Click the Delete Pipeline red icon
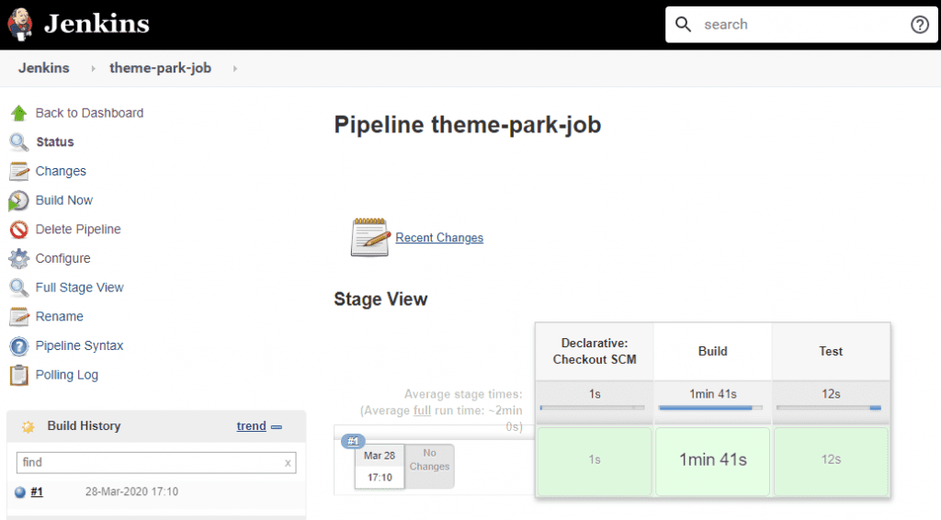941x520 pixels. point(18,230)
